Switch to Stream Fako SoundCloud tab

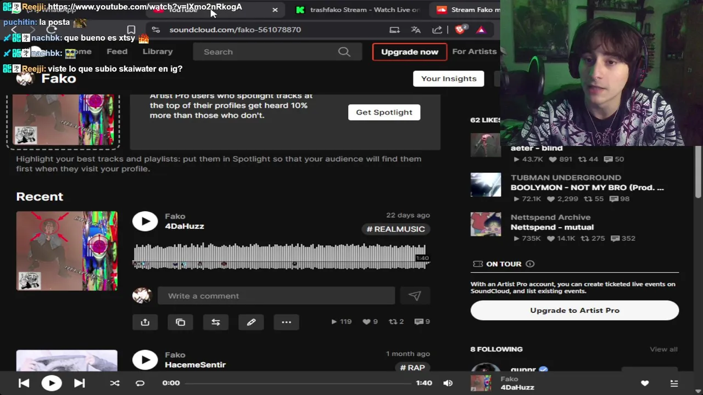468,10
